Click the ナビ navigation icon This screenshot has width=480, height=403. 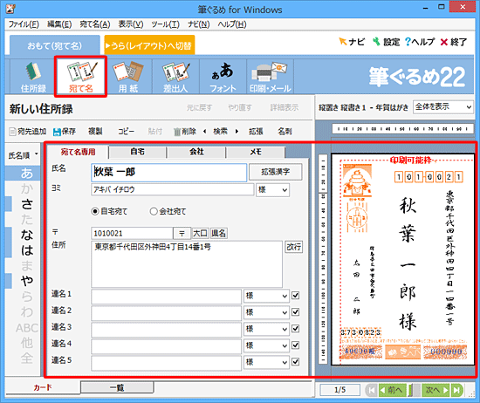tap(352, 42)
